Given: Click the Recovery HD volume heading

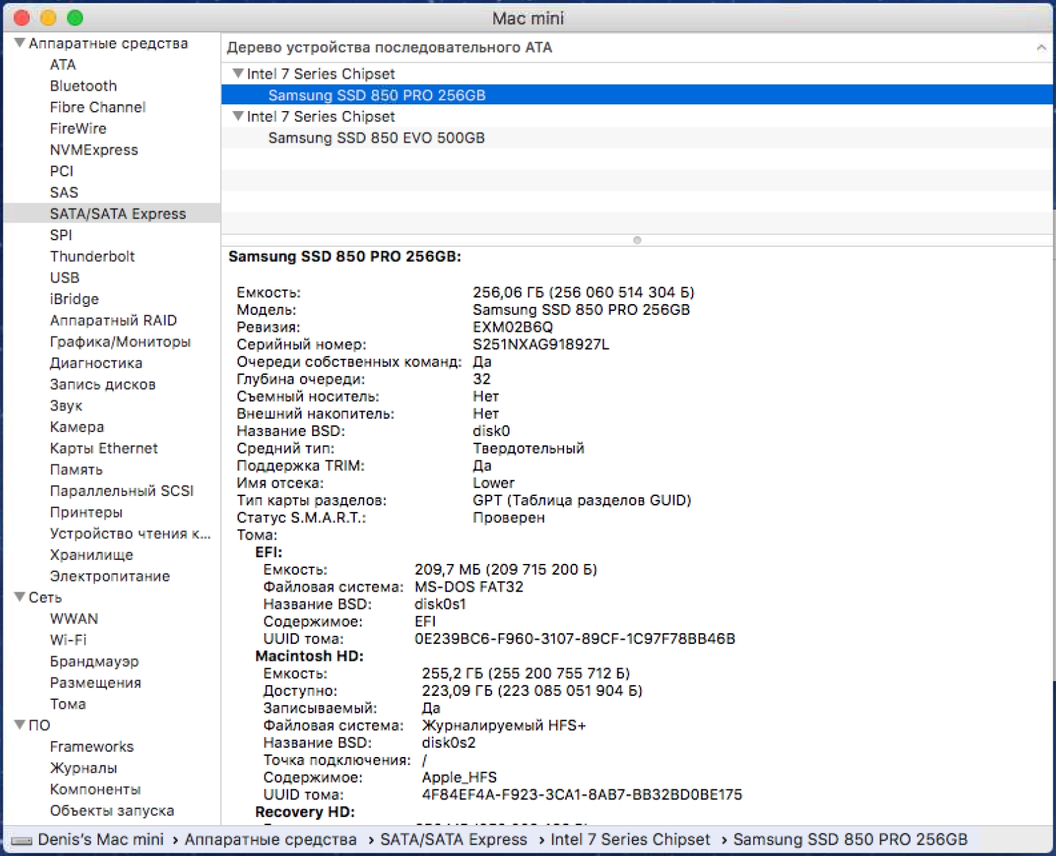Looking at the screenshot, I should pyautogui.click(x=305, y=812).
